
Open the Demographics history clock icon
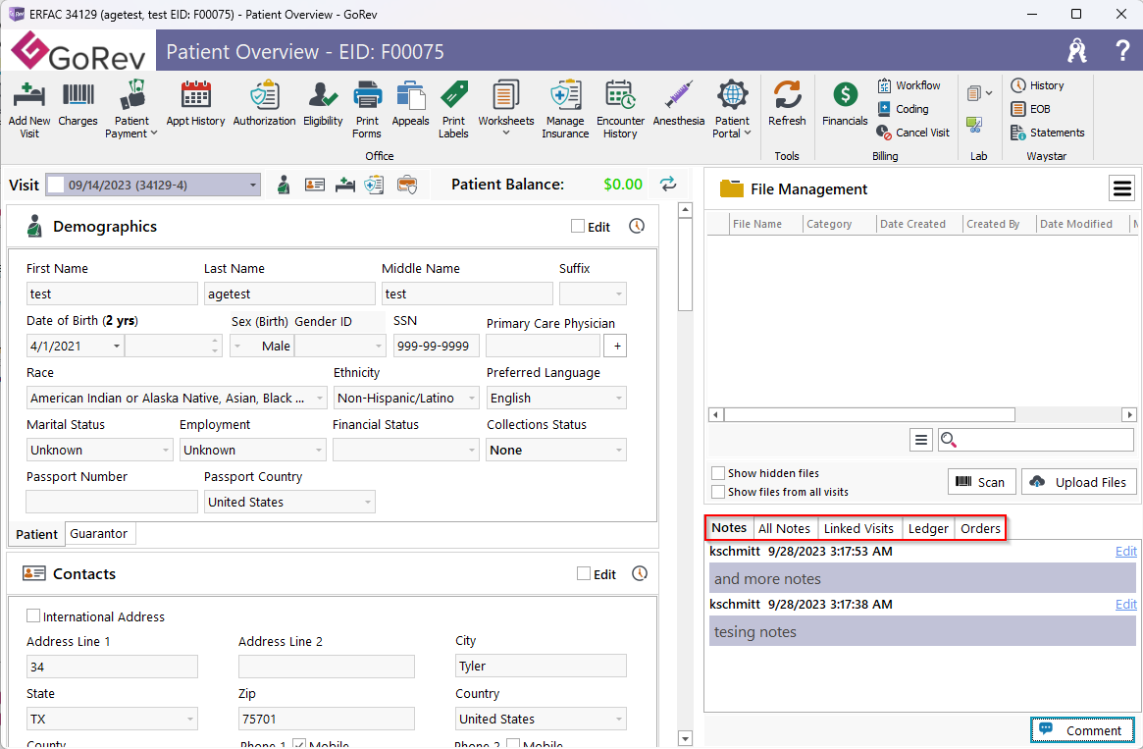pos(637,226)
